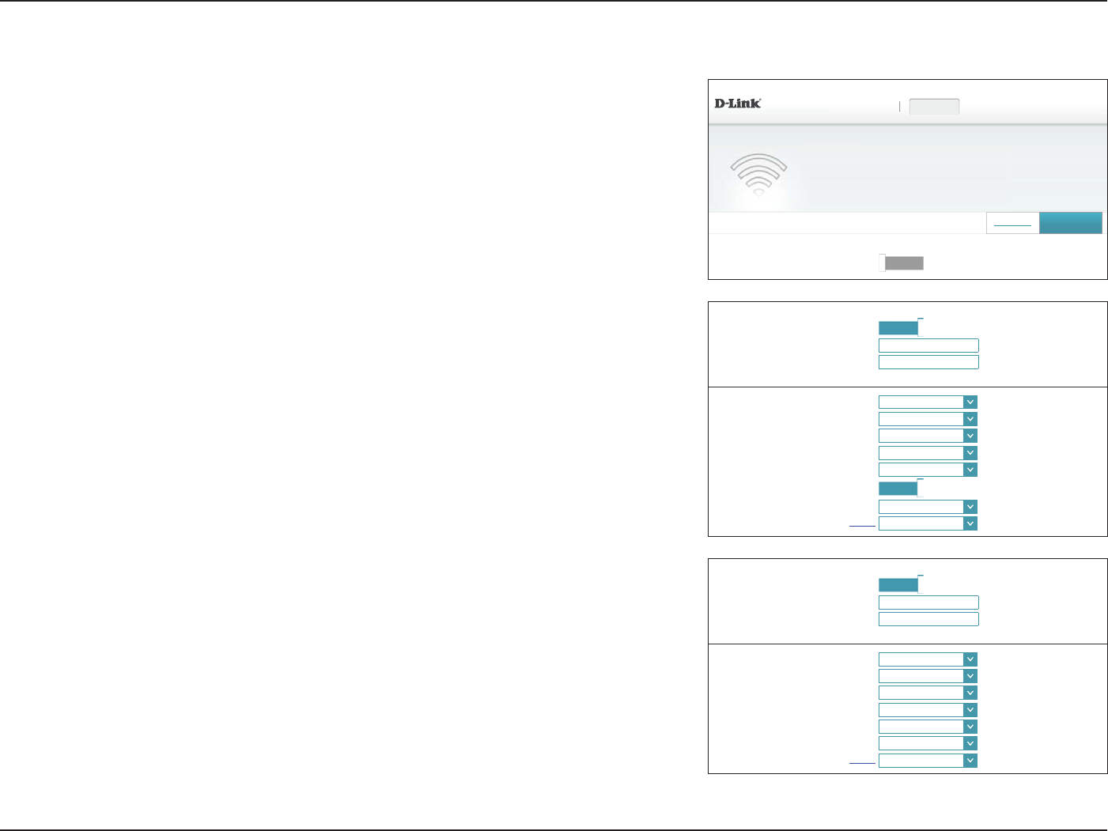Image resolution: width=1108 pixels, height=831 pixels.
Task: Click the second text field in the lower panel
Action: click(928, 619)
